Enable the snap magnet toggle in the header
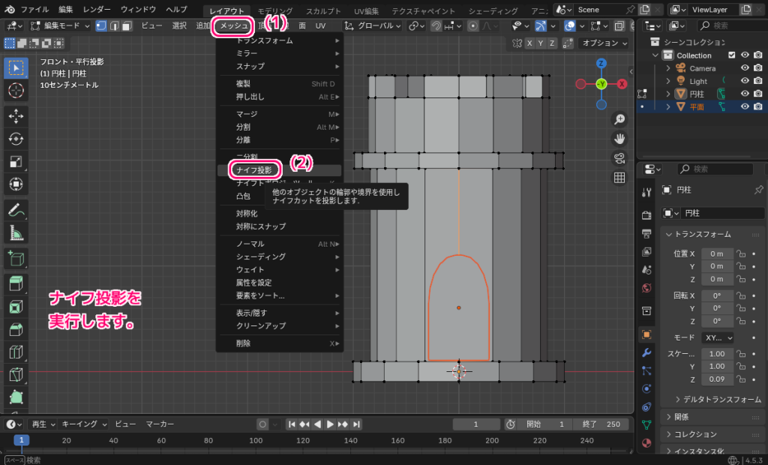 pos(436,25)
